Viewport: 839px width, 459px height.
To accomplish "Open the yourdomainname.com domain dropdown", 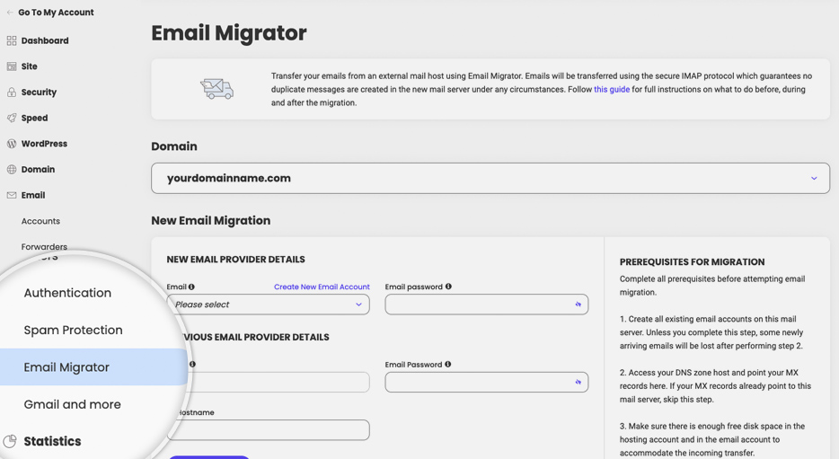I will [x=490, y=178].
